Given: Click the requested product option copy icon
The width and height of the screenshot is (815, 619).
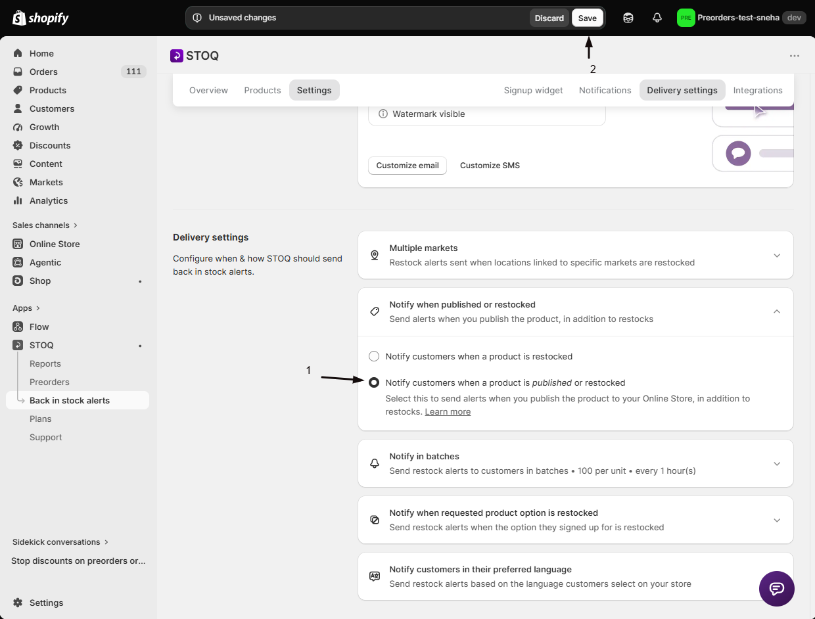Looking at the screenshot, I should tap(375, 520).
